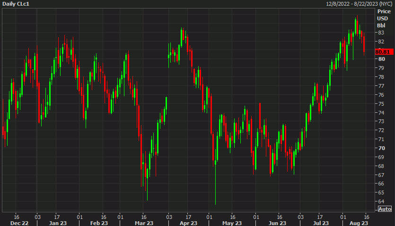Click date tick 16 above Aug 23
The width and height of the screenshot is (395, 226).
367,217
